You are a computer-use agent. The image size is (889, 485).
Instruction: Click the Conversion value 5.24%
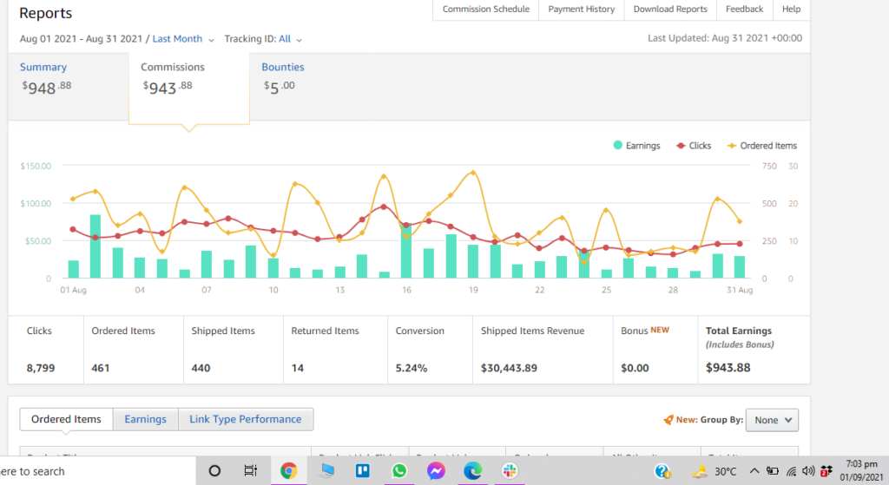pyautogui.click(x=411, y=368)
